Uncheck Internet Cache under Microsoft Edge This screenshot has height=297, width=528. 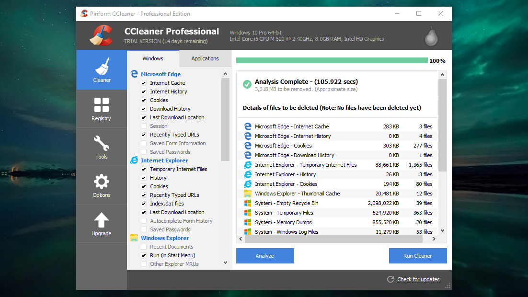pyautogui.click(x=144, y=82)
